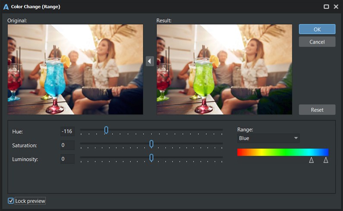Click the rainbow color spectrum bar
Viewport: 343px width, 211px height.
pyautogui.click(x=283, y=152)
